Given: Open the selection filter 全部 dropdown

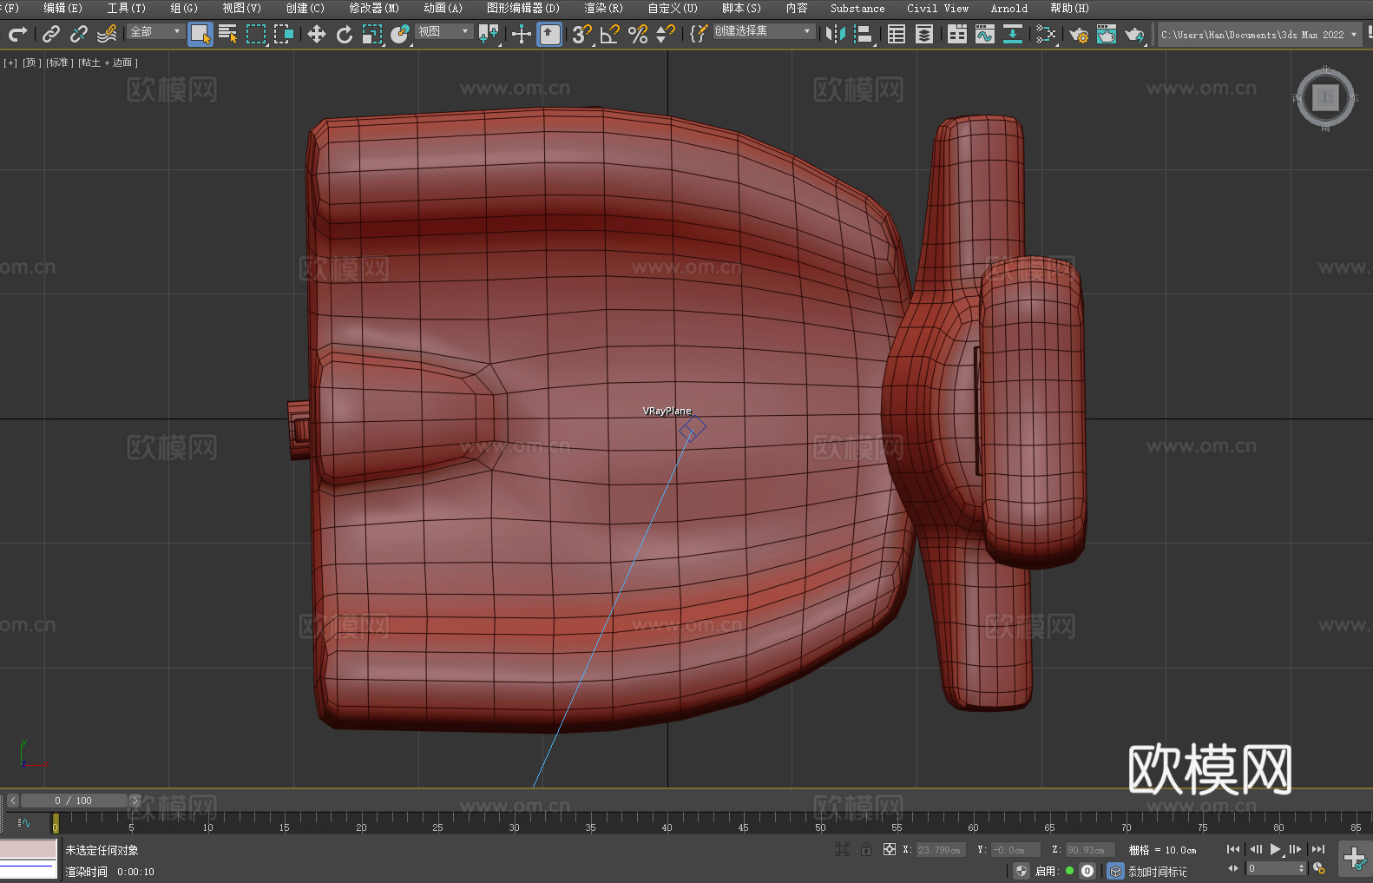Looking at the screenshot, I should click(x=155, y=31).
